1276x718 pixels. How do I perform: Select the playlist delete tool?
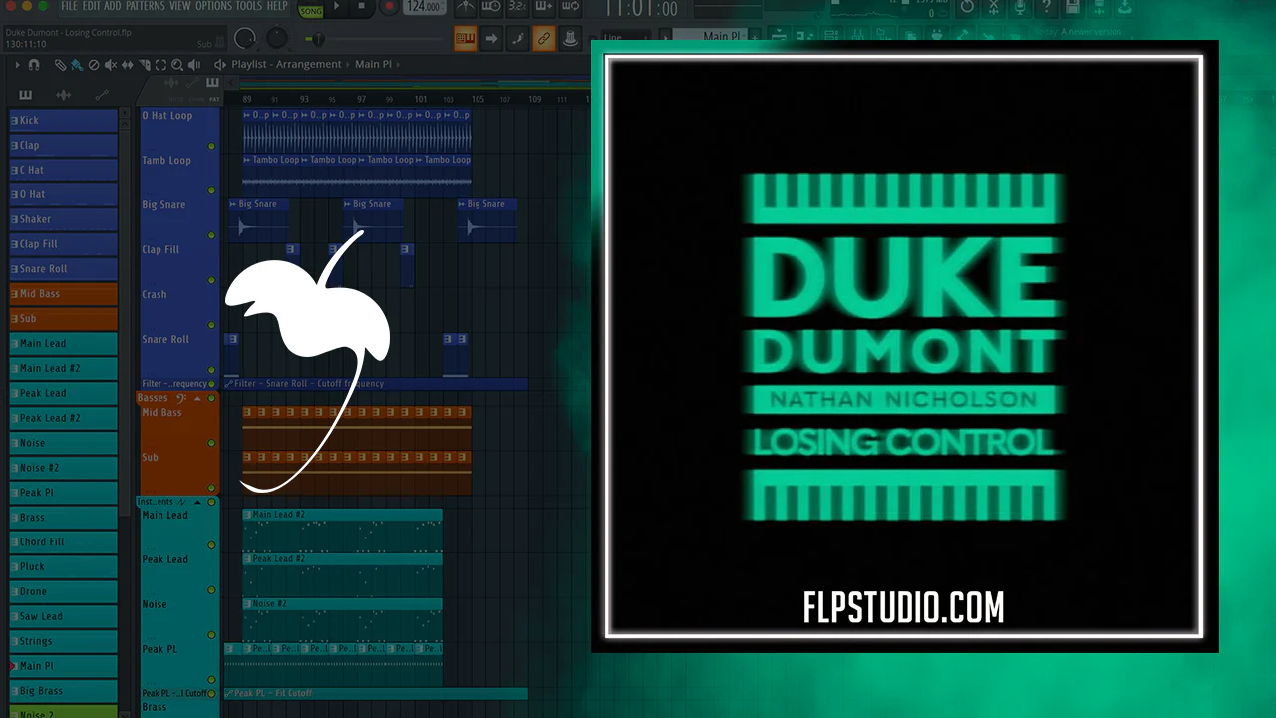94,65
